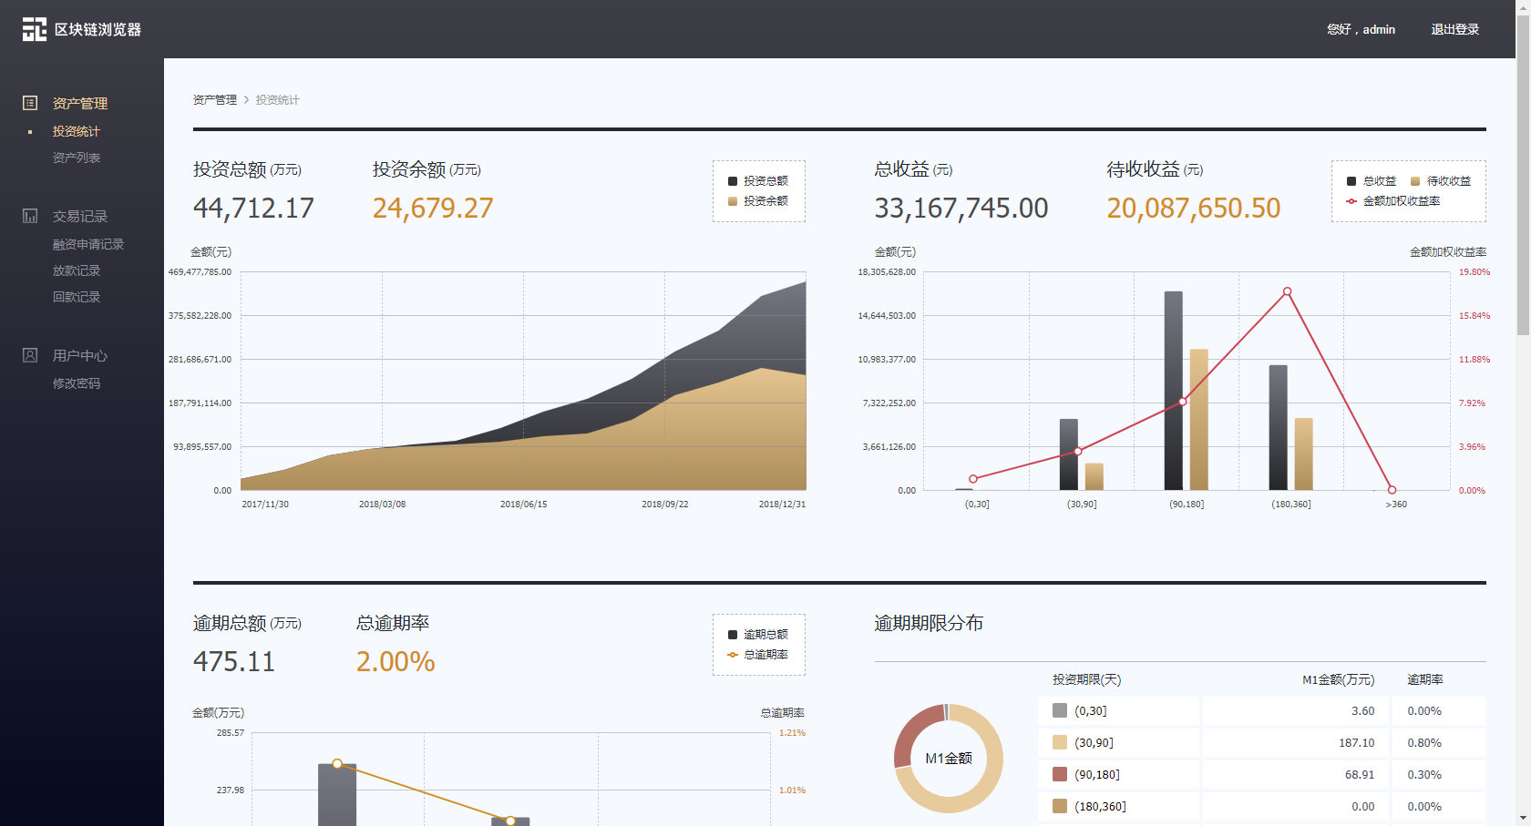
Task: Open the 融资申请记录 menu item
Action: tap(88, 244)
